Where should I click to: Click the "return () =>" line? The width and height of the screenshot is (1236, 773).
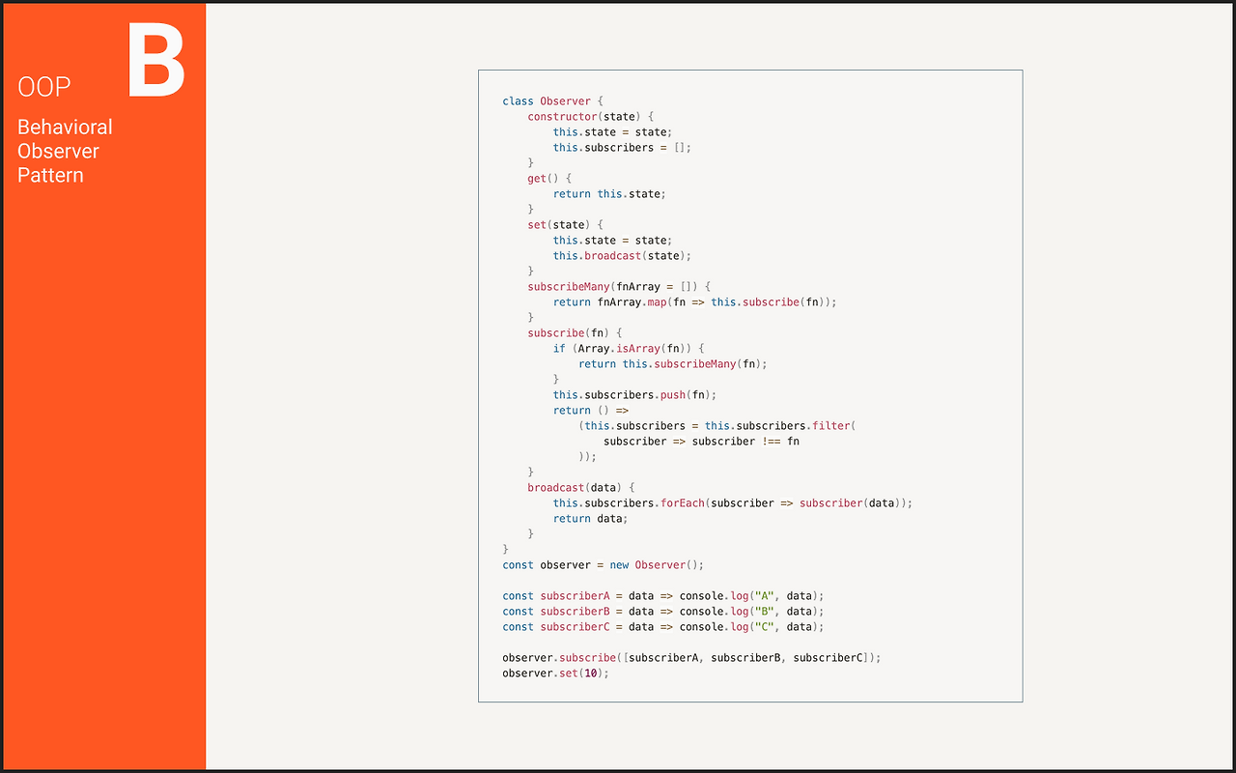pyautogui.click(x=591, y=411)
